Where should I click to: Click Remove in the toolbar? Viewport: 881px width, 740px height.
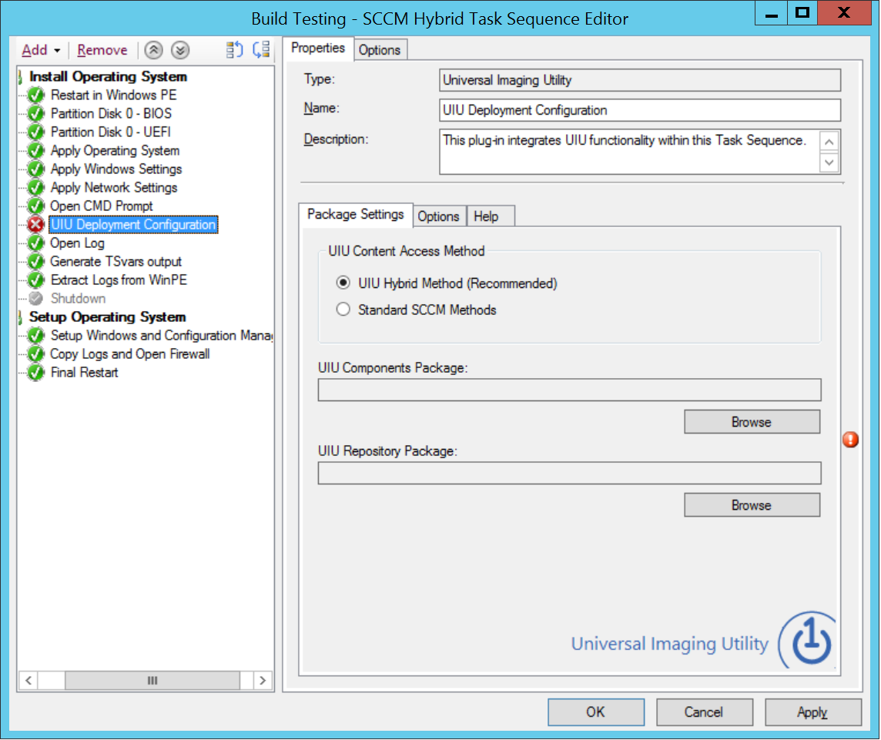coord(102,50)
